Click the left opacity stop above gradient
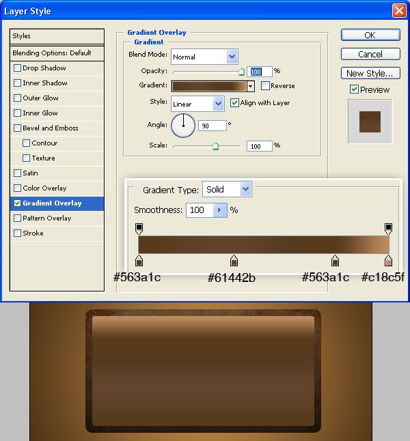Image resolution: width=410 pixels, height=441 pixels. (x=139, y=228)
